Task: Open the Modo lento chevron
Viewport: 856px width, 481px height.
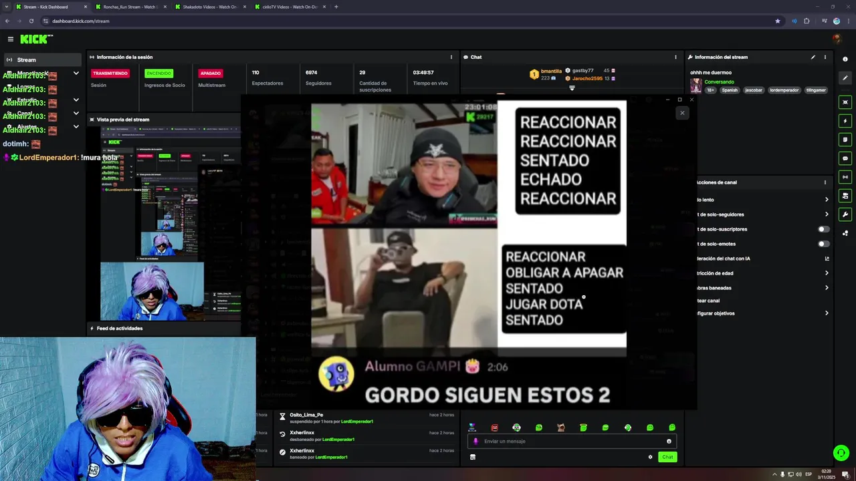Action: (827, 200)
